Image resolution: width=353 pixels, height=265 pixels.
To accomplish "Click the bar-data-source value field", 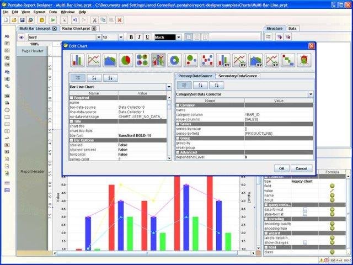I will click(x=142, y=107).
